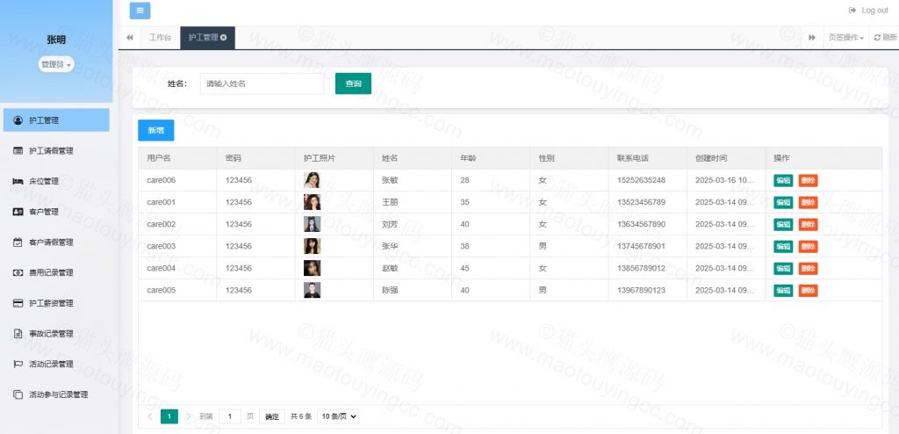The height and width of the screenshot is (434, 899).
Task: Toggle the sidebar with the hamburger menu icon
Action: (x=140, y=11)
